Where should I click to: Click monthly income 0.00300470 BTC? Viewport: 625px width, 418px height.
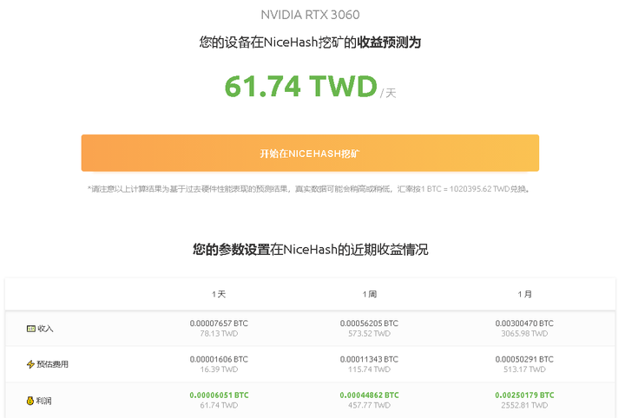[x=524, y=323]
